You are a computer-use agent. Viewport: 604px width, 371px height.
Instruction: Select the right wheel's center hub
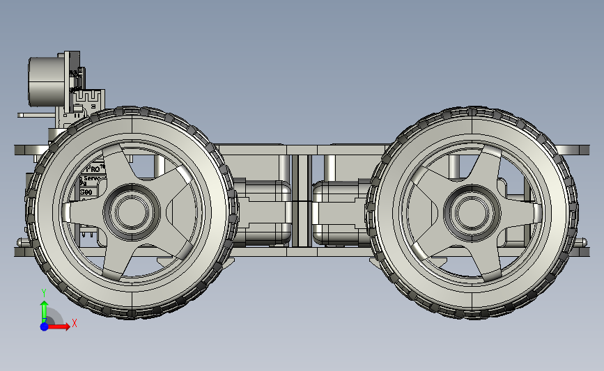click(472, 213)
